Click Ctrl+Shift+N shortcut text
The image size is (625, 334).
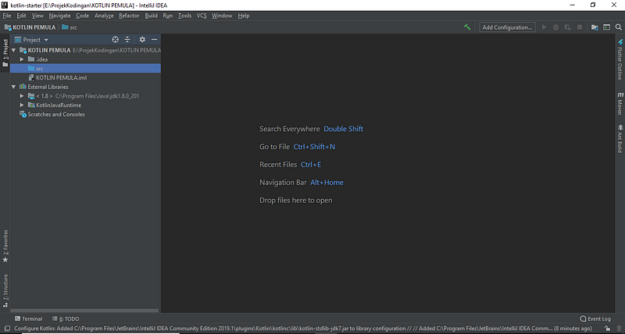point(314,147)
